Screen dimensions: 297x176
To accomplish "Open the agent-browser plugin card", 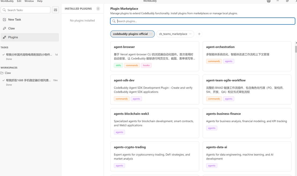I will tap(155, 56).
